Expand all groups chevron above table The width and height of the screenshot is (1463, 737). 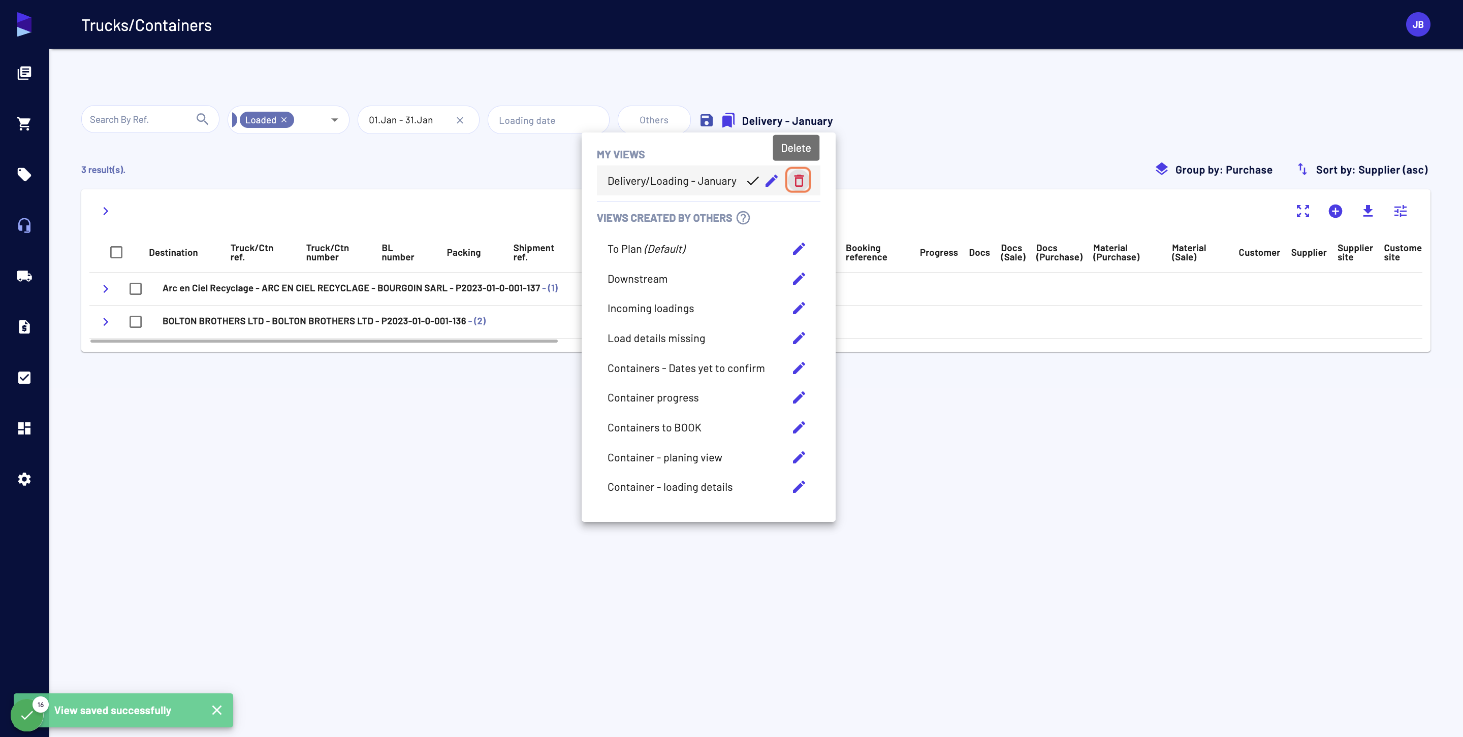click(x=106, y=211)
